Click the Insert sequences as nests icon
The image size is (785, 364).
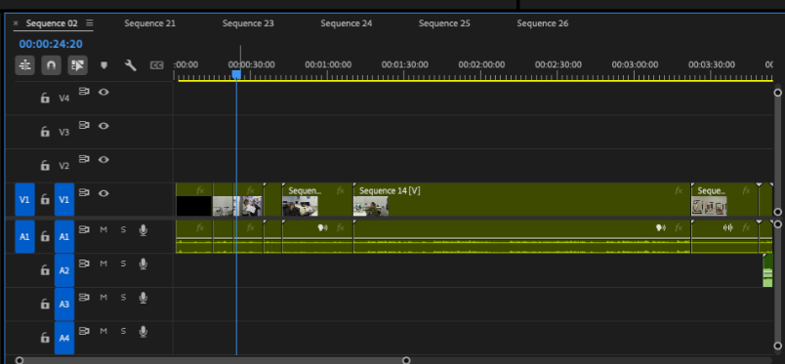[25, 65]
